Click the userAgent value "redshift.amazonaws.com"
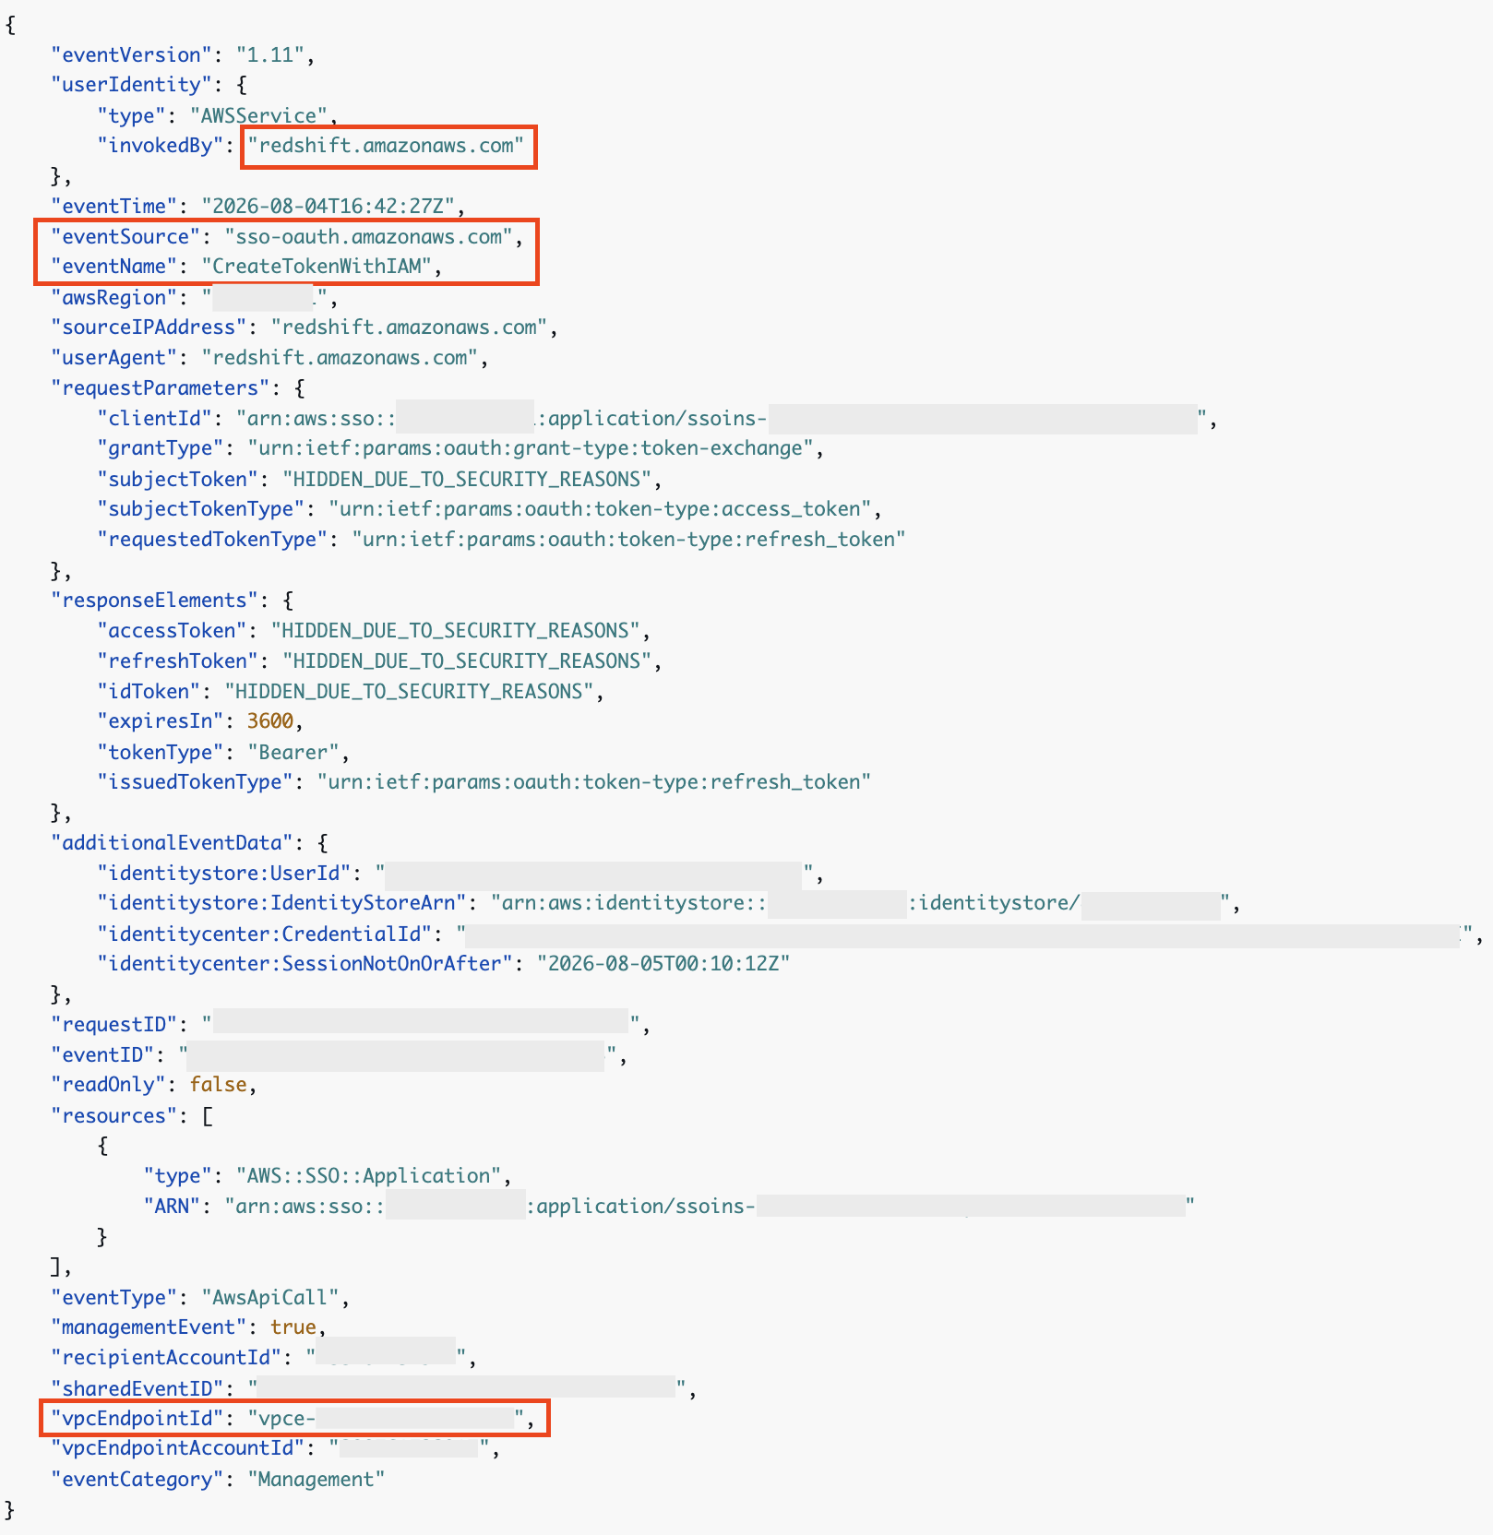Image resolution: width=1493 pixels, height=1535 pixels. click(x=340, y=358)
